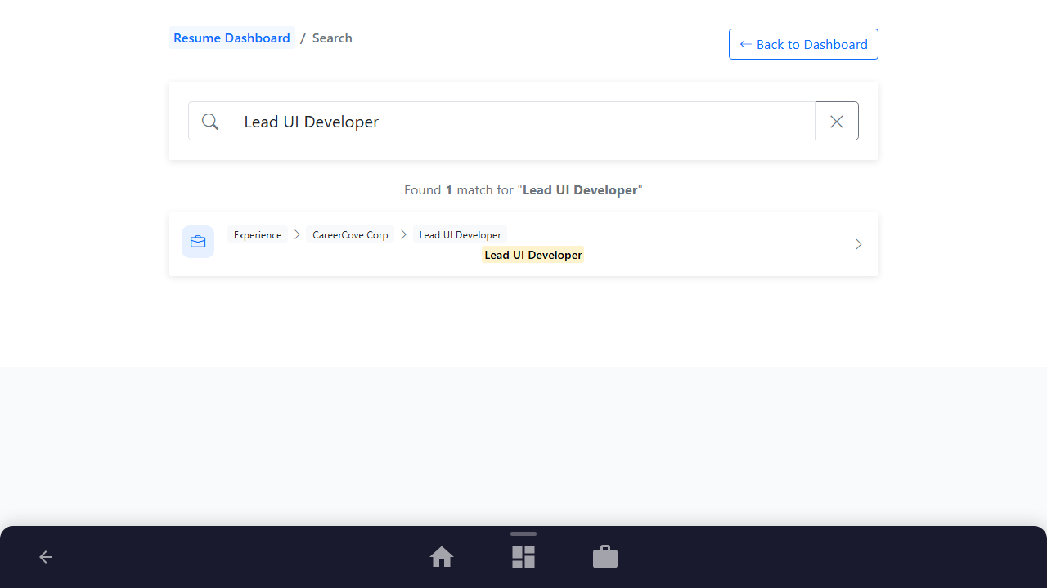This screenshot has height=588, width=1047.
Task: Click the Found 1 match summary text
Action: click(x=523, y=189)
